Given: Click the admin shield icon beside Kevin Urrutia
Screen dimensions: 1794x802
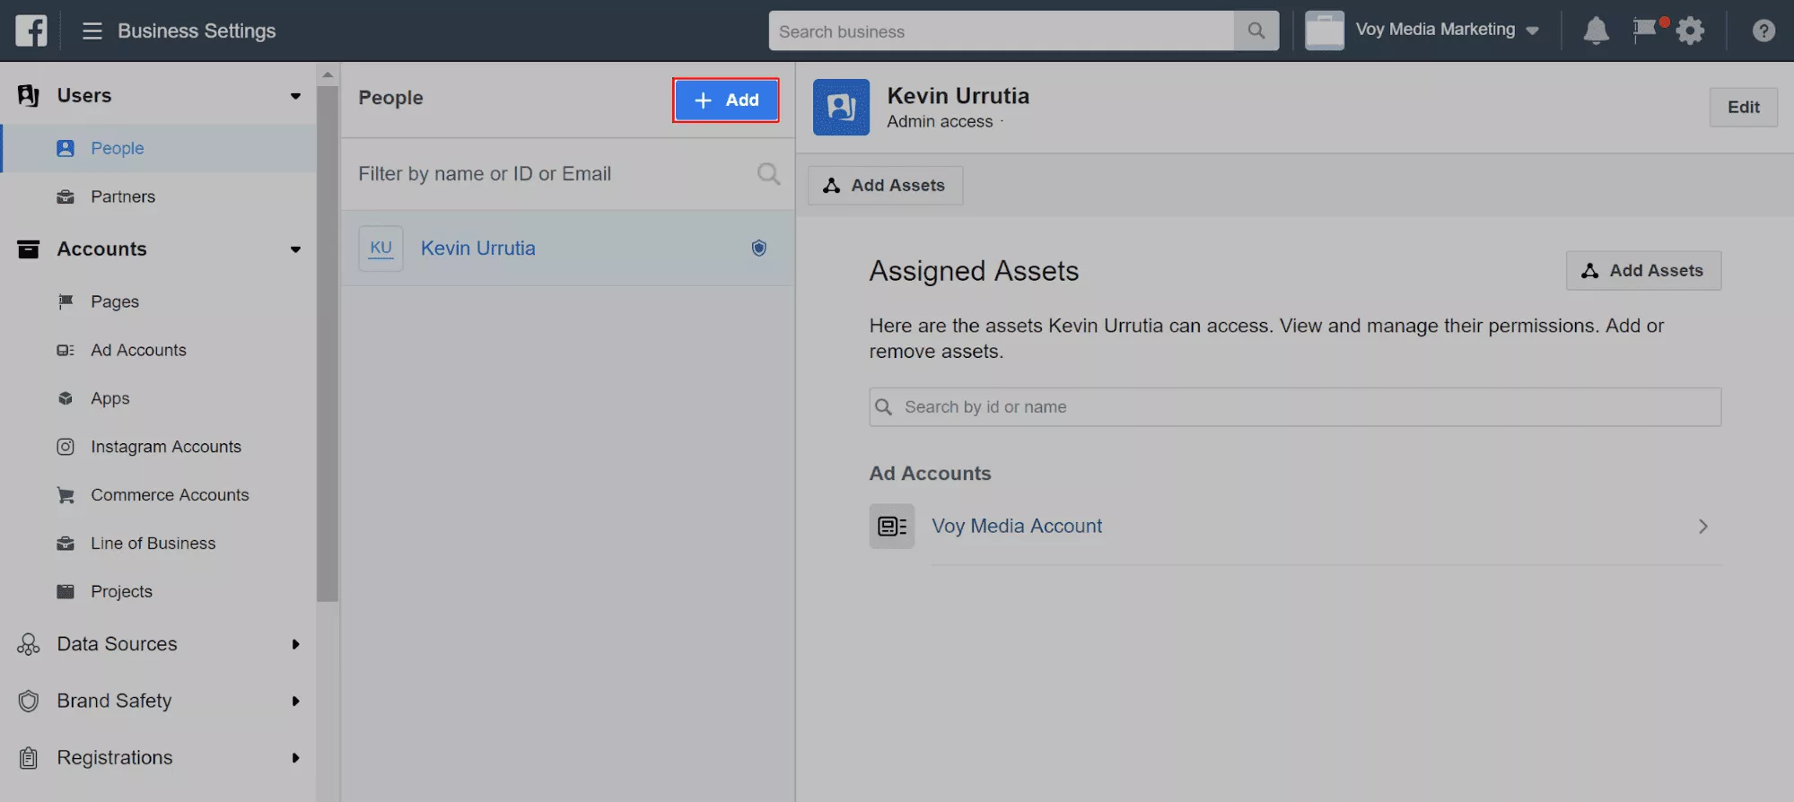Looking at the screenshot, I should (758, 248).
